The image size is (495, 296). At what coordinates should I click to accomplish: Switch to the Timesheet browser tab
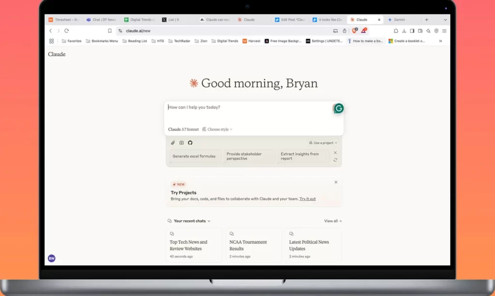(x=63, y=20)
